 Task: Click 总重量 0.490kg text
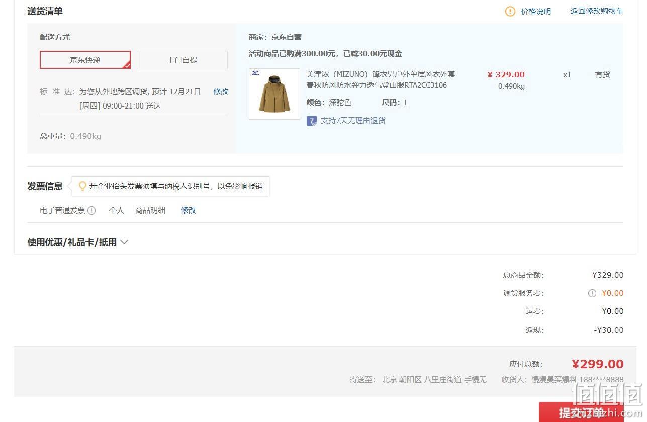click(70, 136)
